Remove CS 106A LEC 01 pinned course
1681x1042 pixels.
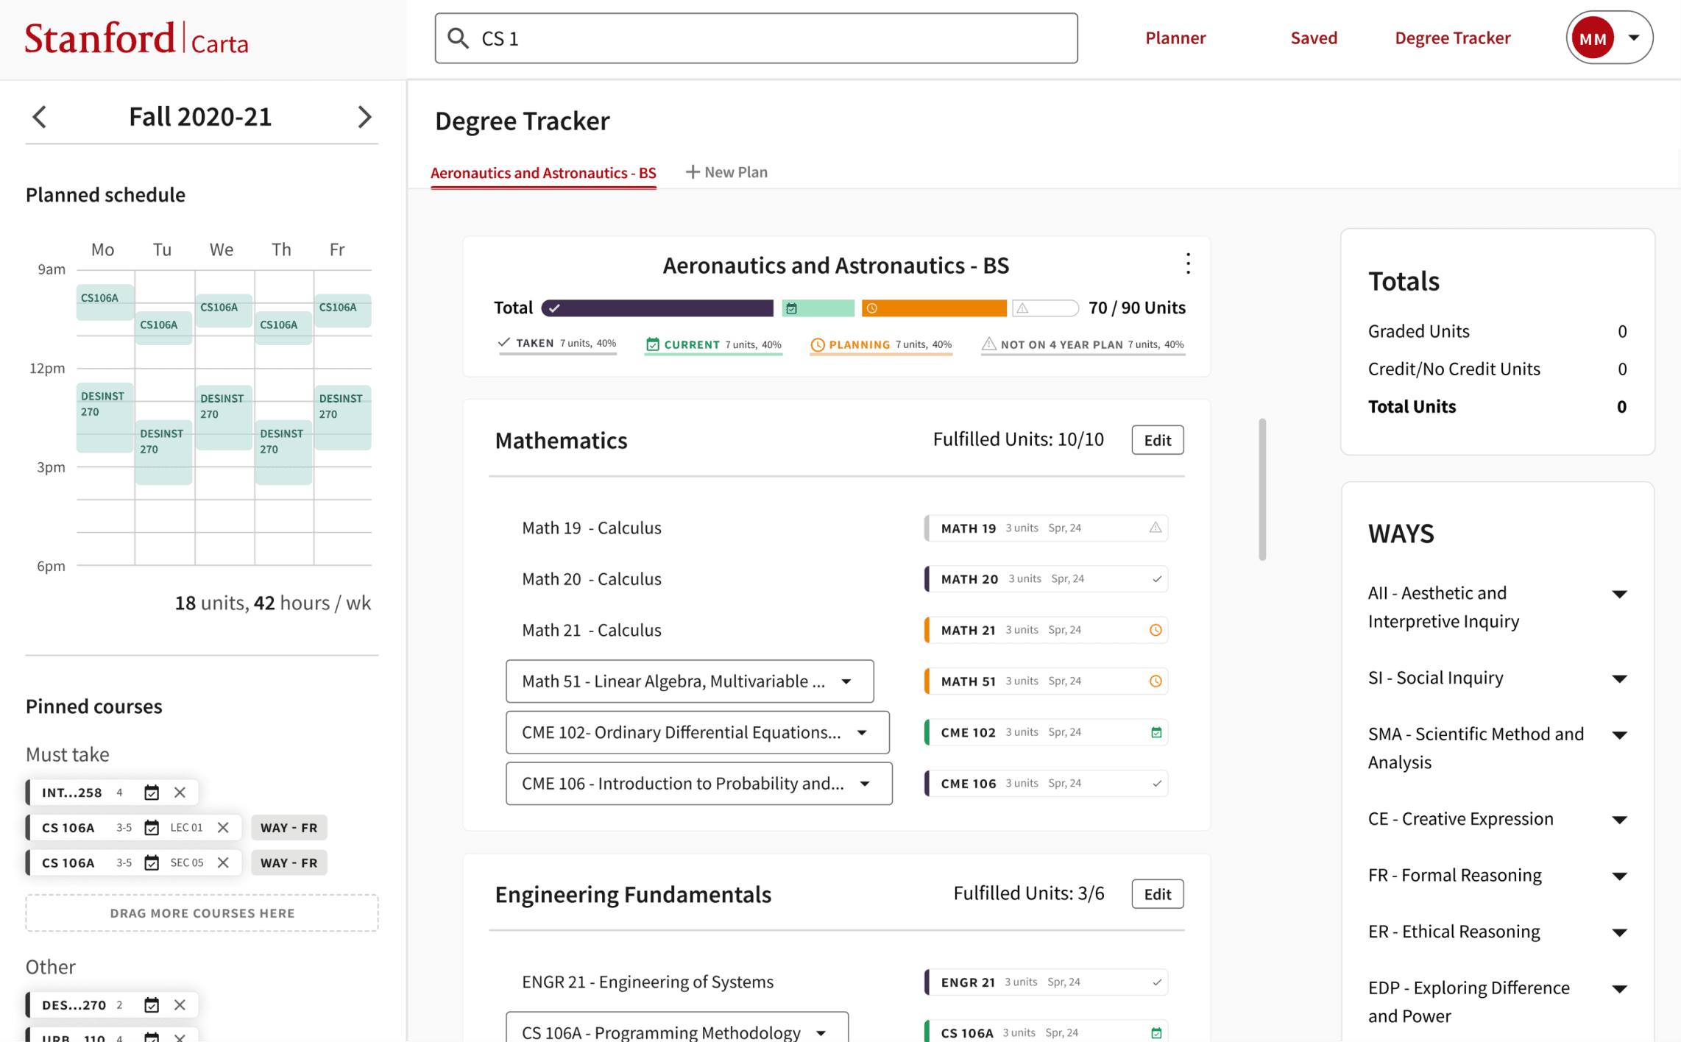[223, 827]
